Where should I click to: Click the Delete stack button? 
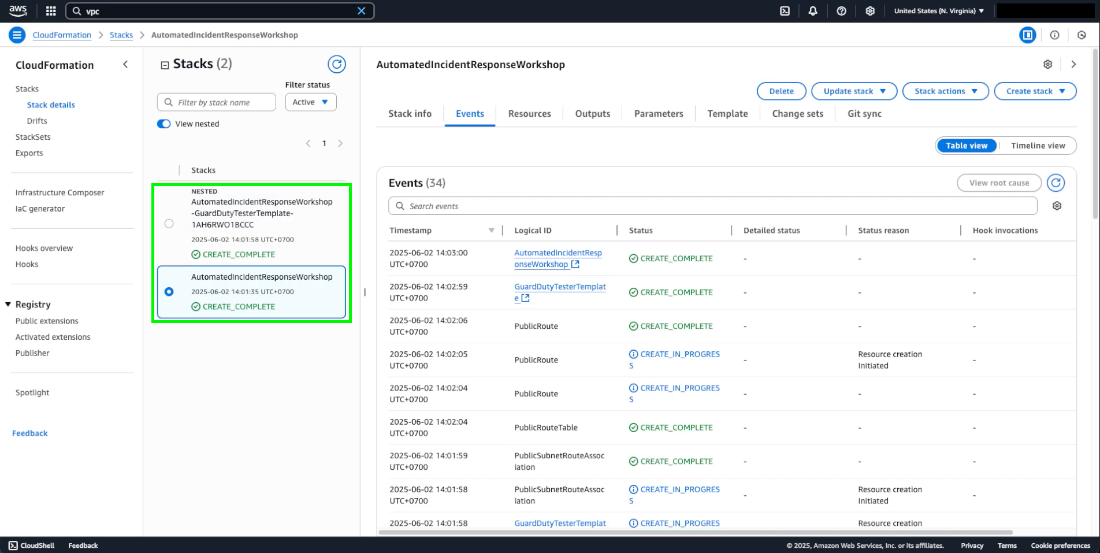point(781,91)
